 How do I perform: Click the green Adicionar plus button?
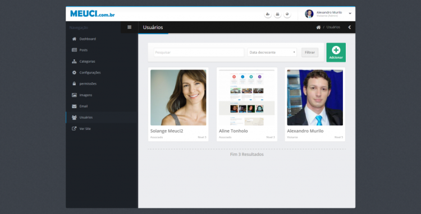pyautogui.click(x=336, y=53)
